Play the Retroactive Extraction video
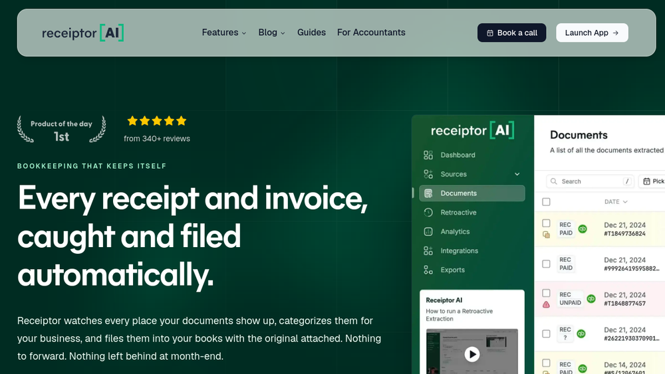This screenshot has width=665, height=374. point(472,354)
